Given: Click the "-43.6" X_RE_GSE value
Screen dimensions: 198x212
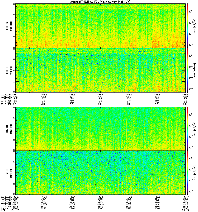Looking at the screenshot, I should tap(157, 197).
